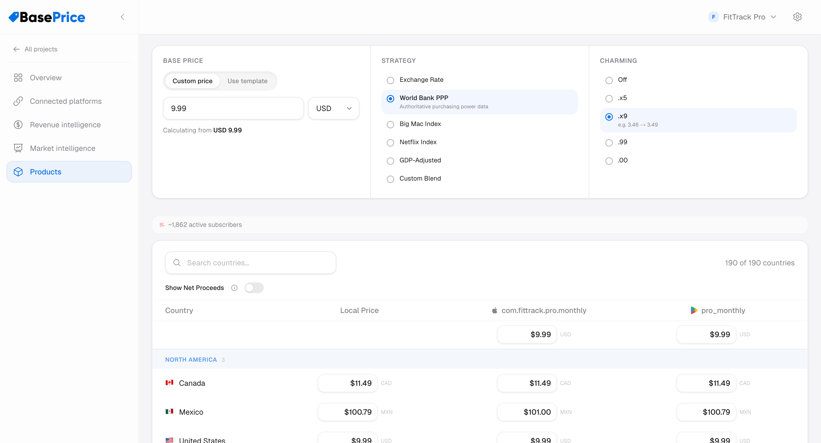Click the back arrow beside All projects
This screenshot has width=821, height=443.
click(x=17, y=49)
